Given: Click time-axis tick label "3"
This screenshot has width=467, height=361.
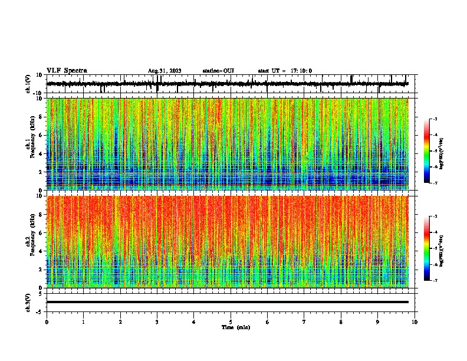Looking at the screenshot, I should pyautogui.click(x=157, y=322).
